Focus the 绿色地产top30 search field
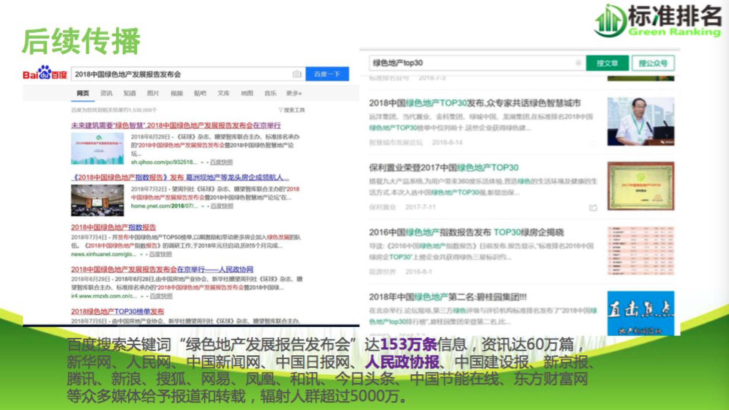729x410 pixels. click(x=477, y=63)
